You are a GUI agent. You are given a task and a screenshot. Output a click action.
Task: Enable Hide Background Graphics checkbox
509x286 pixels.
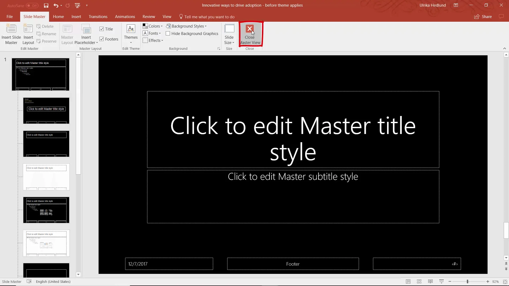(168, 34)
